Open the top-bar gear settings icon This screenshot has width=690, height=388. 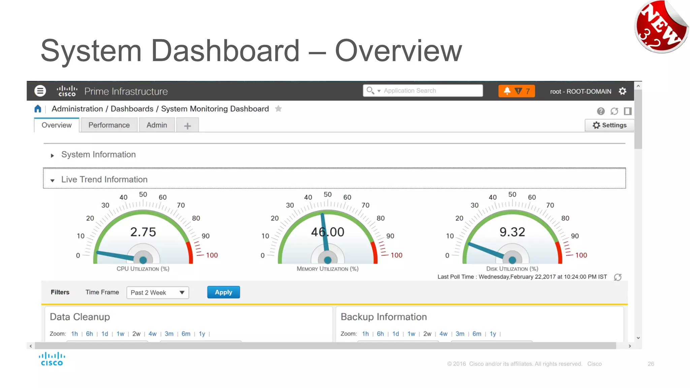[622, 91]
